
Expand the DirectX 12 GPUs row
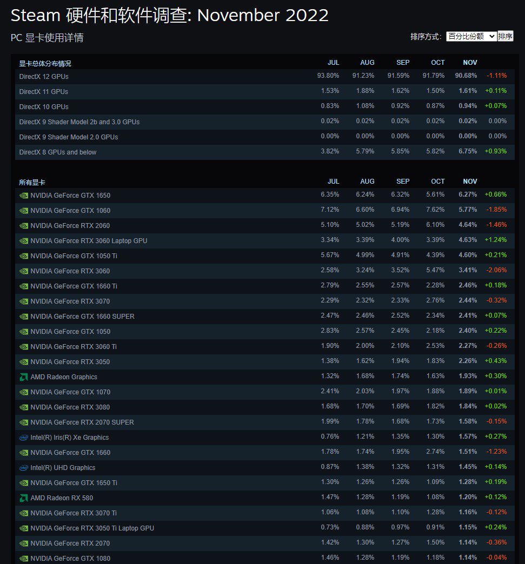44,77
